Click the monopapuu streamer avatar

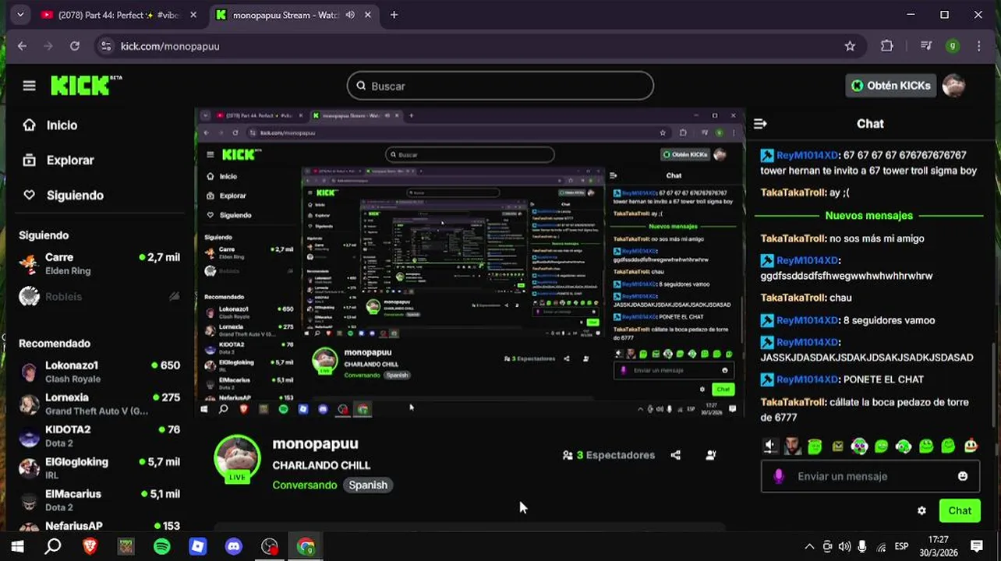click(237, 458)
